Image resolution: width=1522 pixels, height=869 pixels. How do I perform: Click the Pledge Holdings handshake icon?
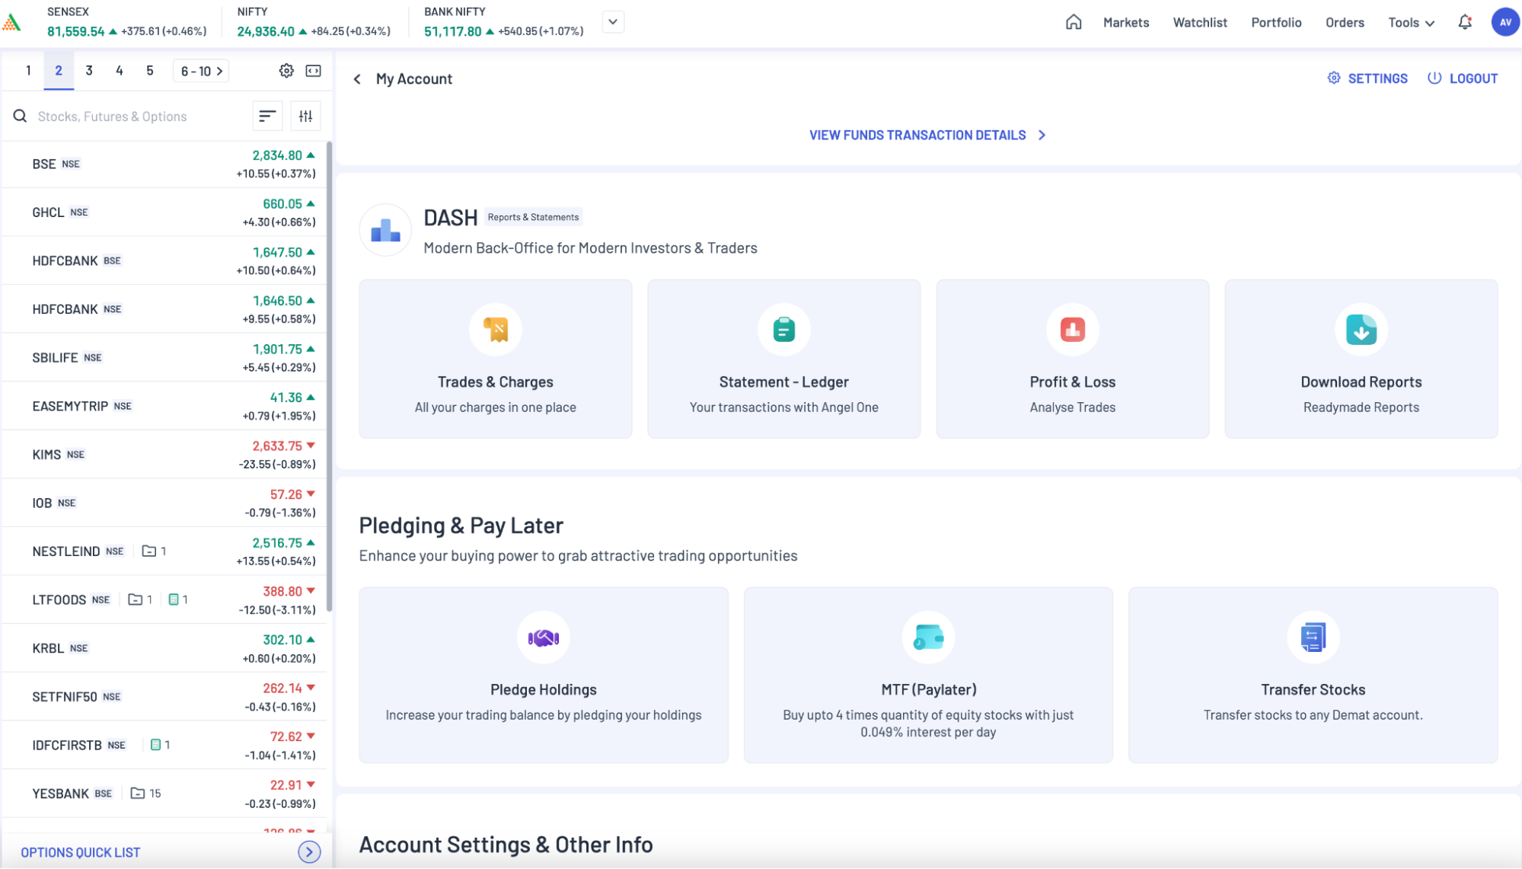(x=543, y=637)
